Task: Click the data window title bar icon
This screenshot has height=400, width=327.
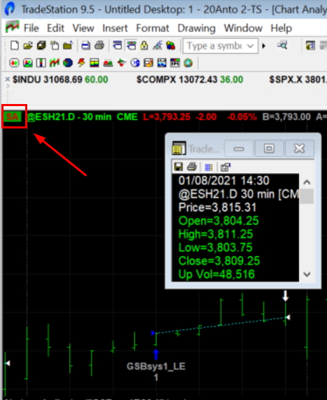Action: coord(179,148)
